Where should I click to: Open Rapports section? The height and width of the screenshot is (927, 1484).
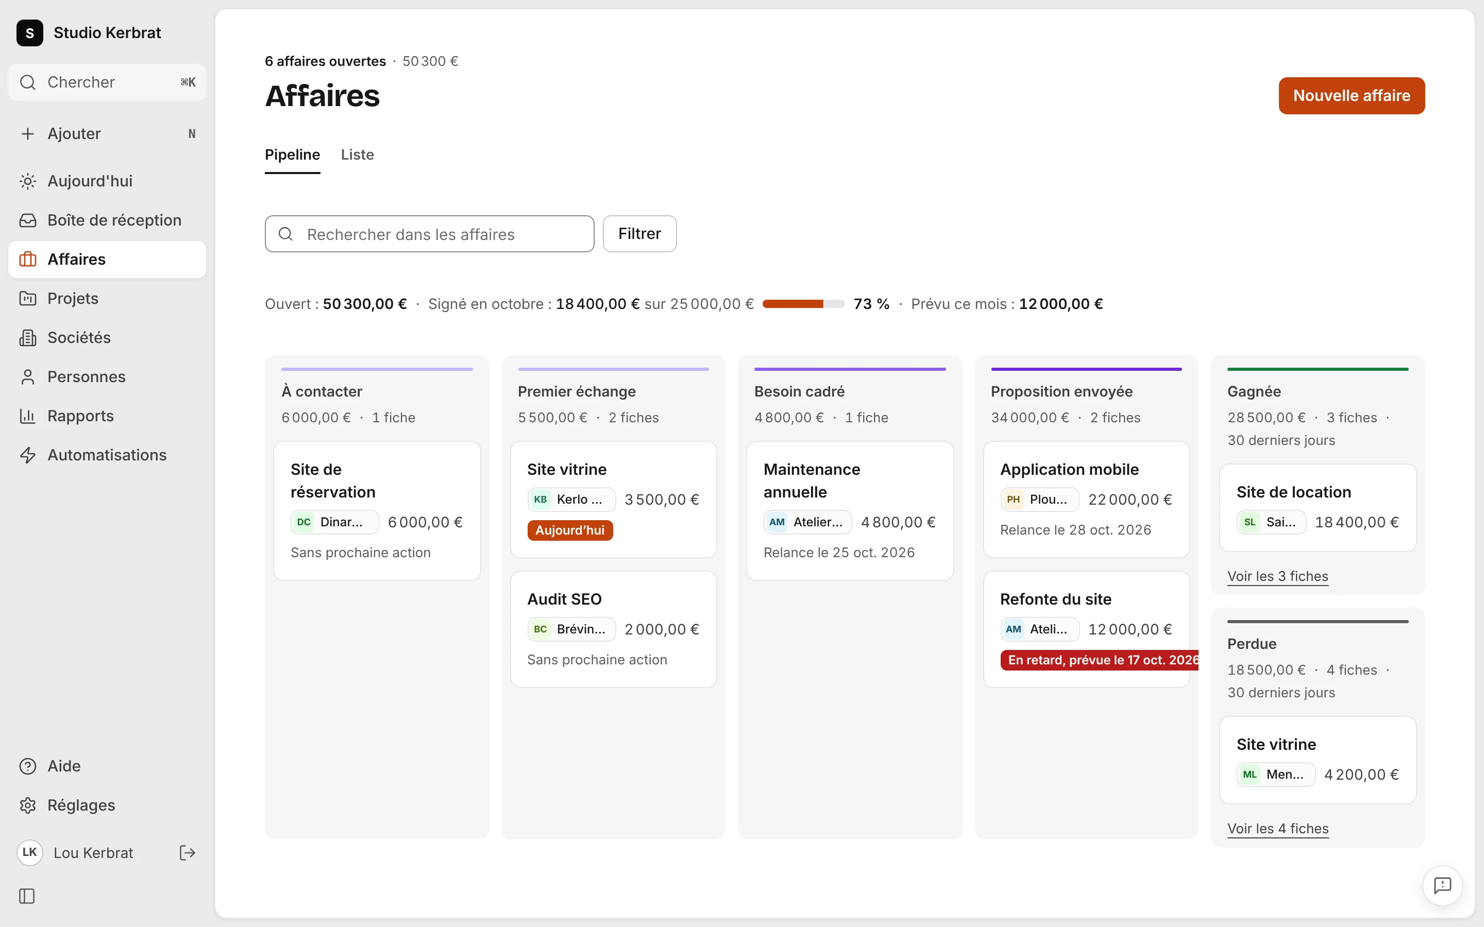(x=107, y=416)
